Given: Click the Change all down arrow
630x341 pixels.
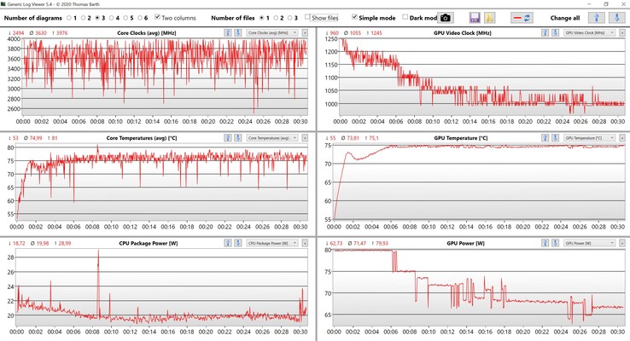Looking at the screenshot, I should click(x=616, y=18).
